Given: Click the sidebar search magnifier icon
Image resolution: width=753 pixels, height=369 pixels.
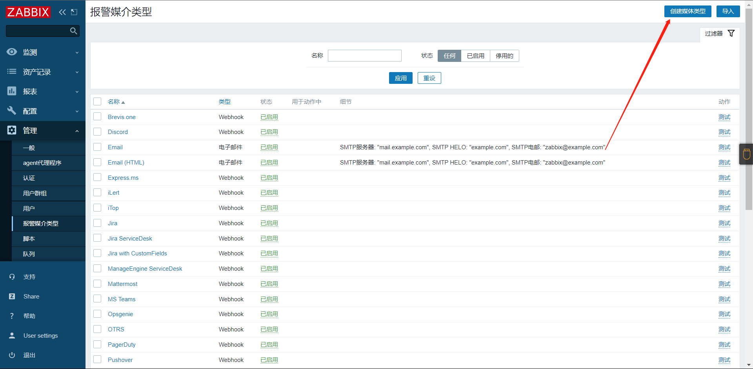Looking at the screenshot, I should [x=73, y=31].
